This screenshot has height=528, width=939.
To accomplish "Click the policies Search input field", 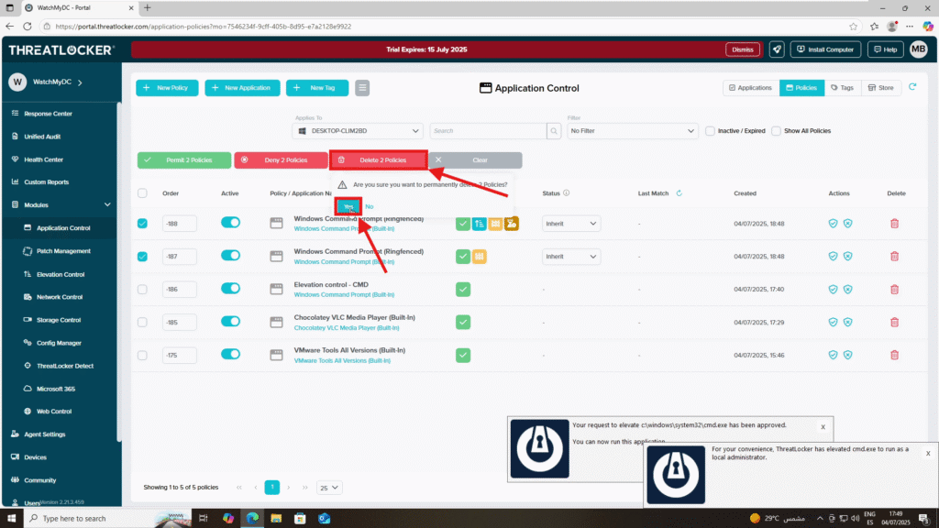I will tap(488, 131).
